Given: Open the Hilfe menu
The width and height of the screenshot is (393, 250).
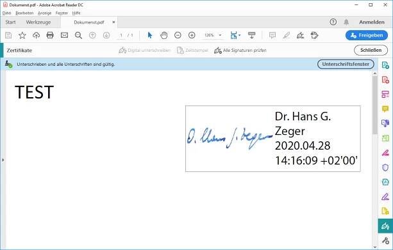Looking at the screenshot, I should (x=76, y=13).
